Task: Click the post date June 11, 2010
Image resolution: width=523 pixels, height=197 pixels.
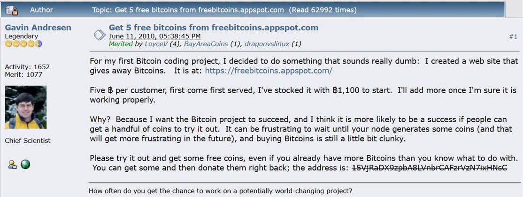Action: pos(154,36)
